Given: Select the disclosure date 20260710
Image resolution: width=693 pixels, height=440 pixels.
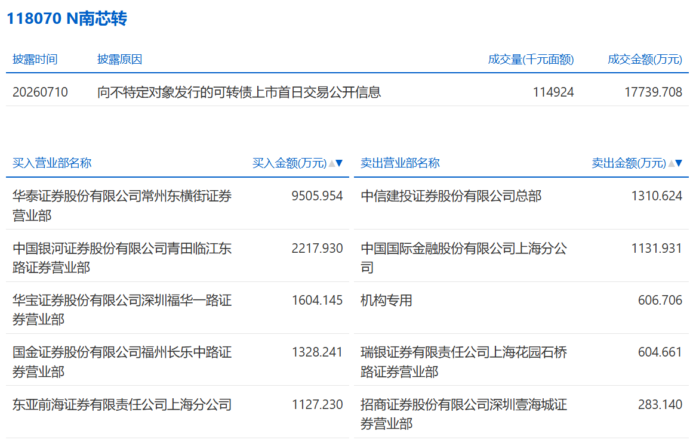Looking at the screenshot, I should coord(40,92).
